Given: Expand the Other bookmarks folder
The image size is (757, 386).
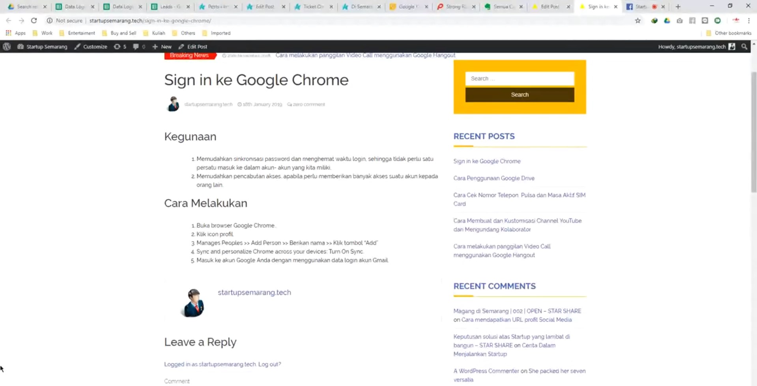Looking at the screenshot, I should pos(729,33).
